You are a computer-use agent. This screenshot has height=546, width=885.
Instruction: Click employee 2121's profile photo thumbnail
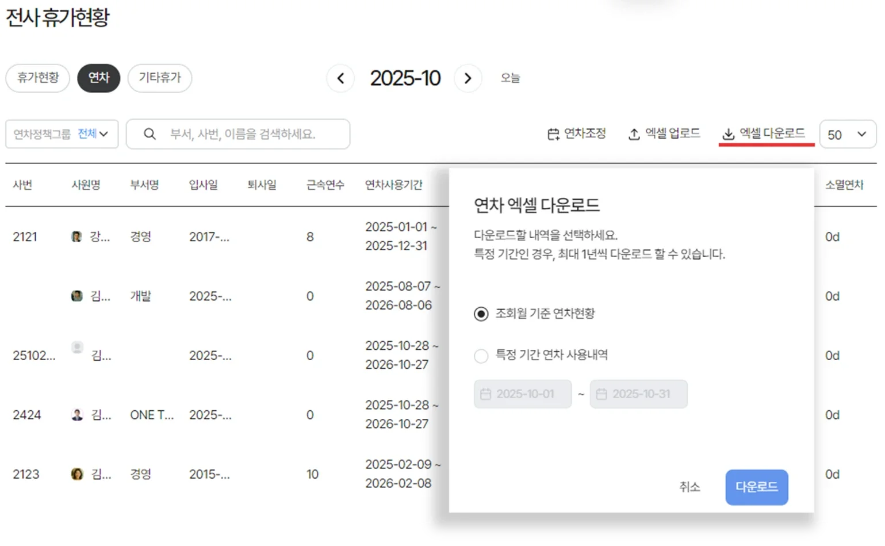(77, 236)
